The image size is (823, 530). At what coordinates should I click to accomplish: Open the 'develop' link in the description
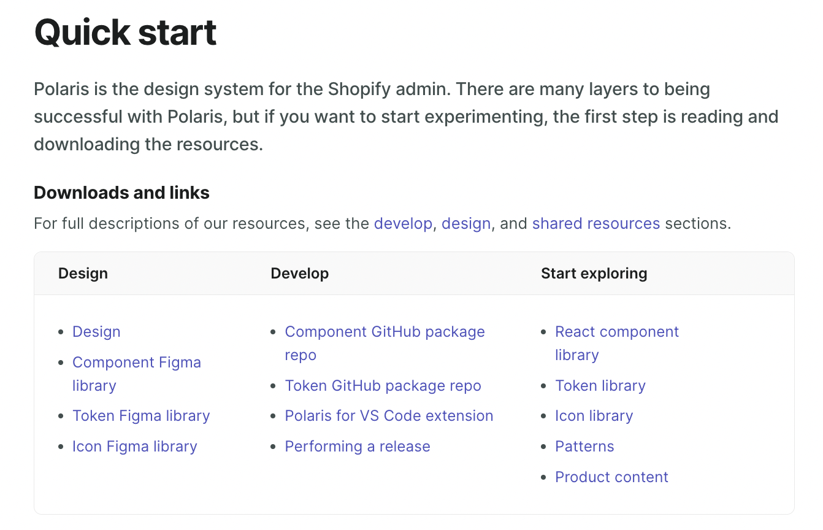tap(403, 224)
